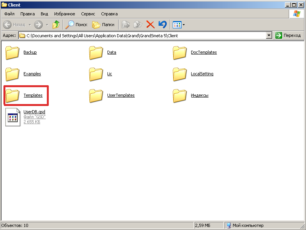Viewport: 306px width, 230px height.
Task: Click the blue Undo arrow icon
Action: click(162, 25)
